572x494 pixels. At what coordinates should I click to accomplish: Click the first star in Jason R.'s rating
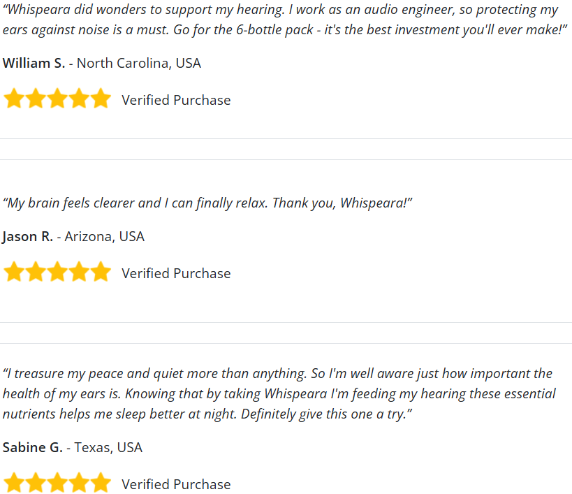click(14, 272)
